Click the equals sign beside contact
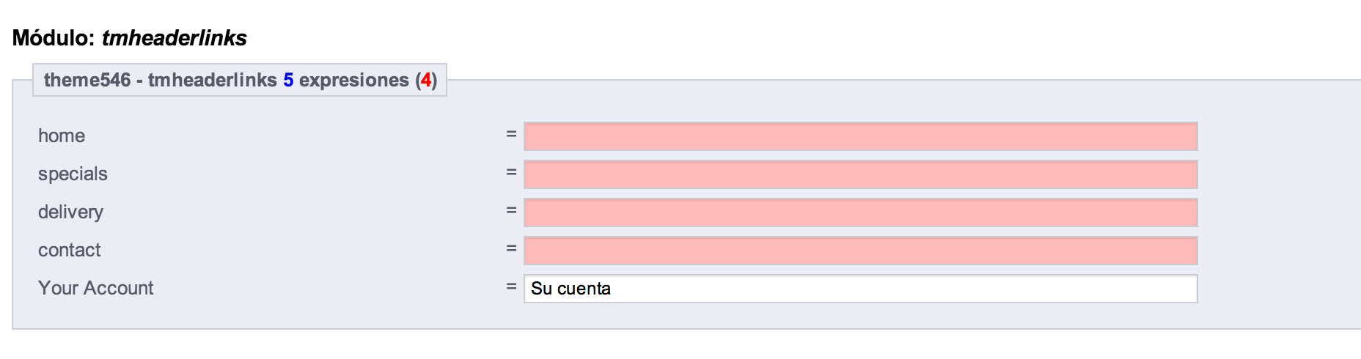Viewport: 1361px width, 359px height. [x=511, y=249]
